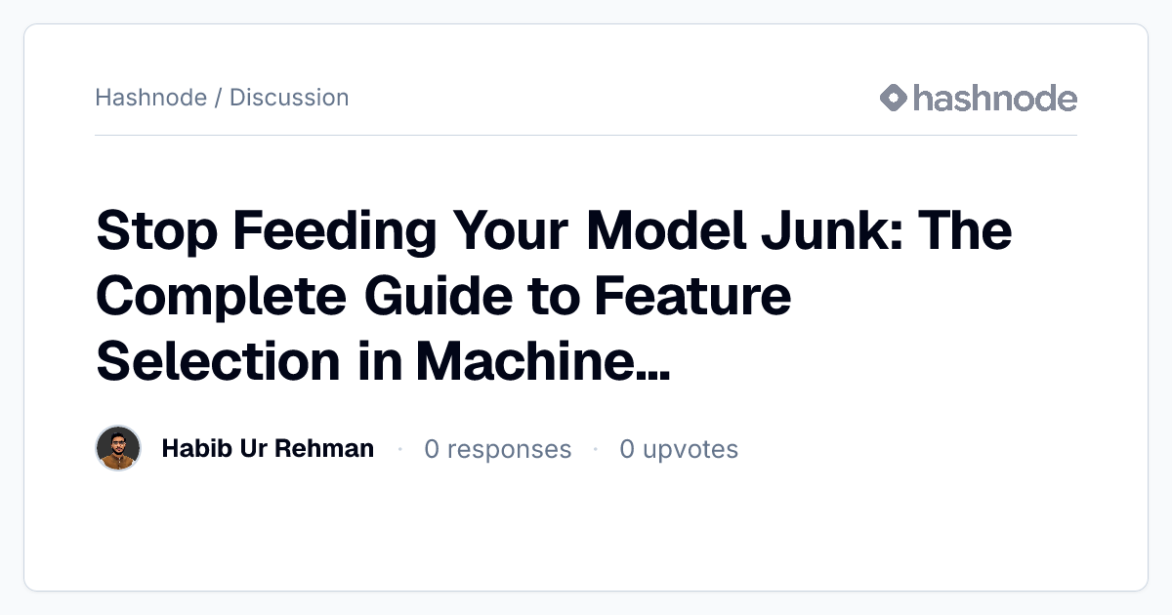Click the horizontal divider under the header
Image resolution: width=1172 pixels, height=615 pixels.
pyautogui.click(x=586, y=135)
